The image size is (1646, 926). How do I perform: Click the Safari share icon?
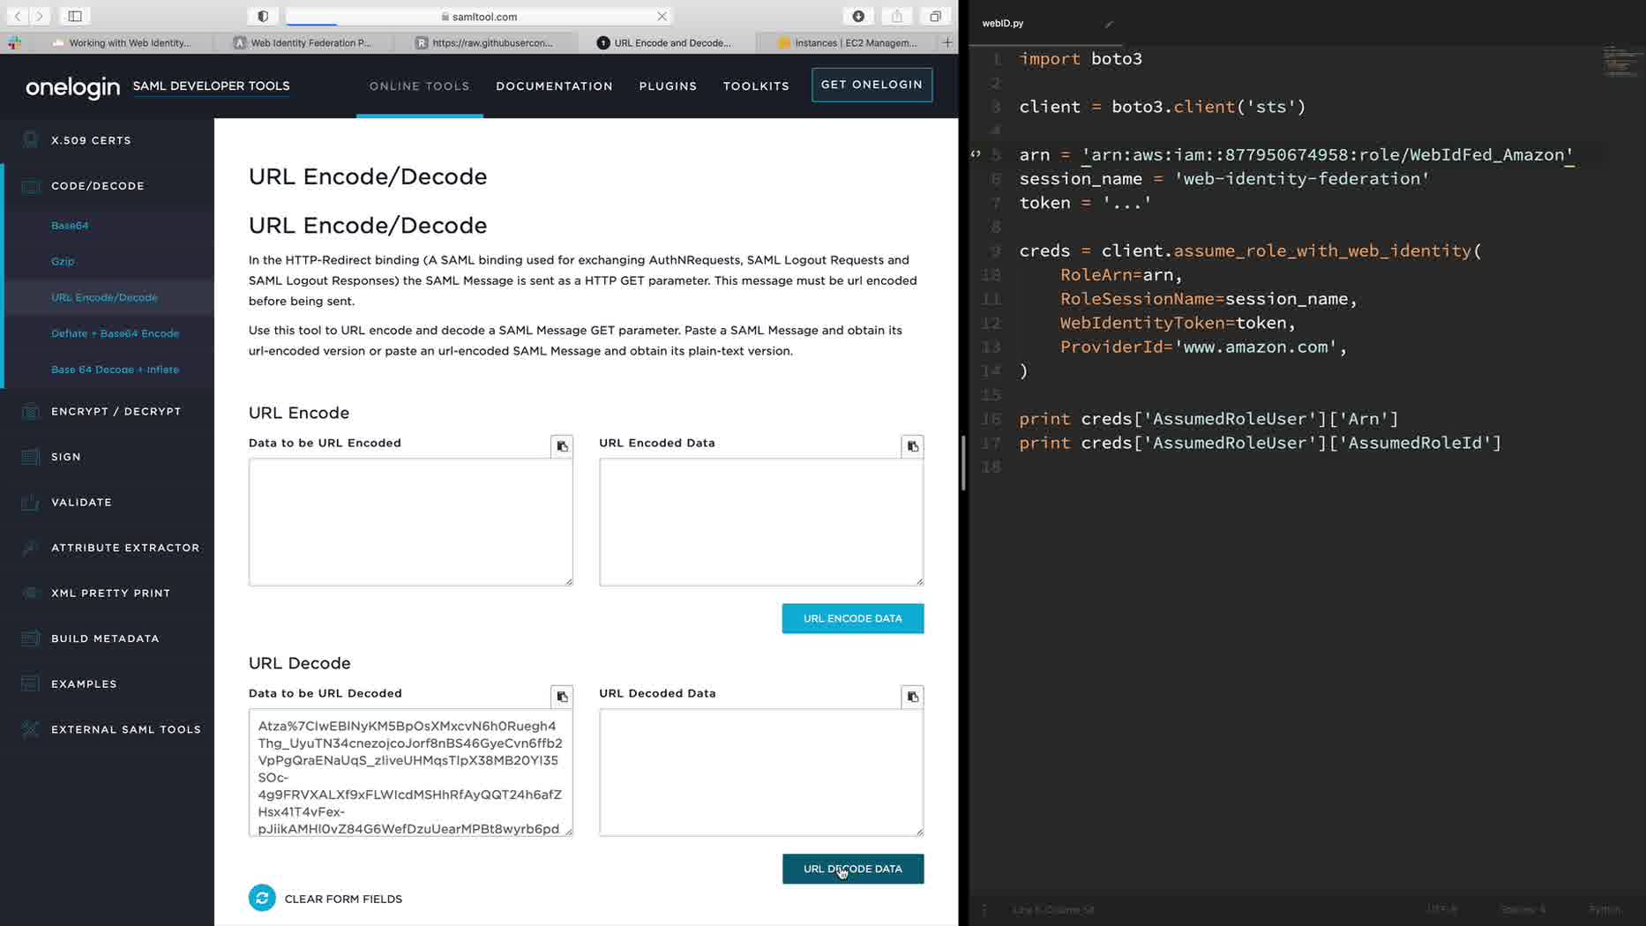coord(896,16)
